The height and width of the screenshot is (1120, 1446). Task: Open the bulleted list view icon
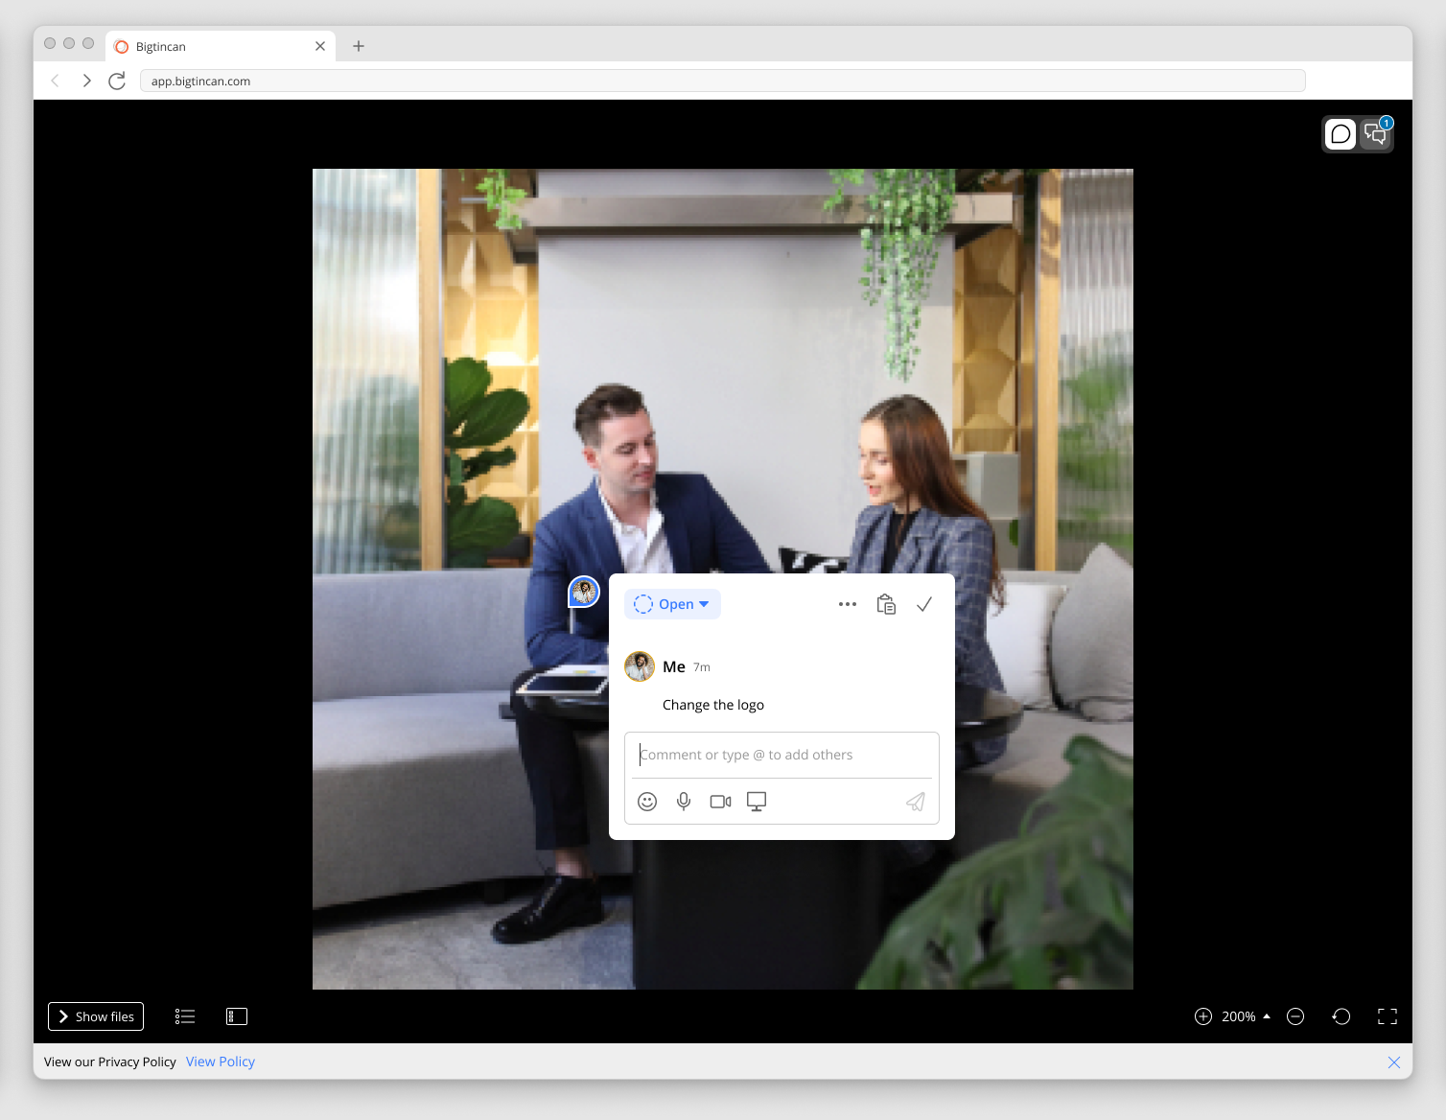(185, 1016)
